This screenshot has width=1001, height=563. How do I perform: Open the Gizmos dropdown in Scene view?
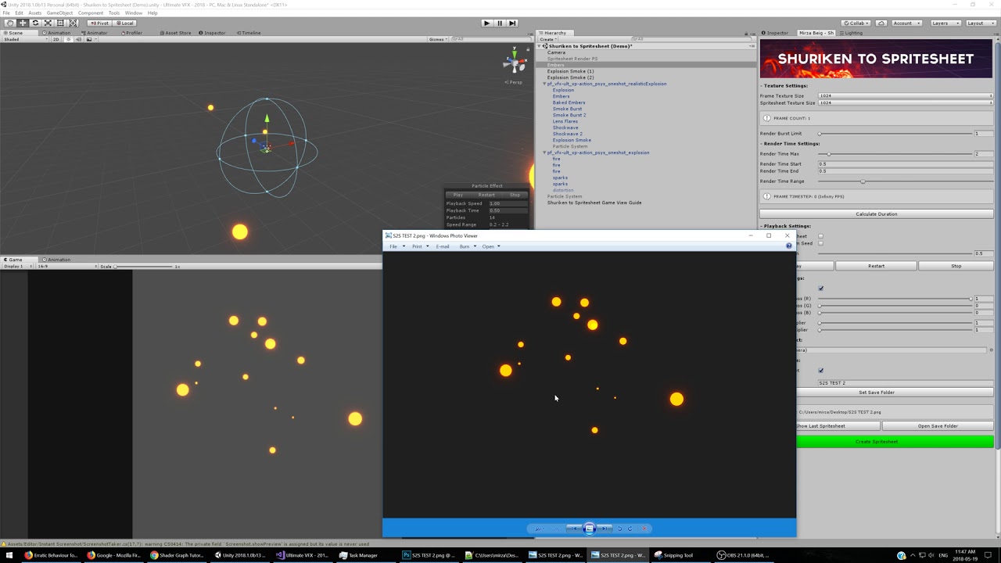(x=437, y=39)
